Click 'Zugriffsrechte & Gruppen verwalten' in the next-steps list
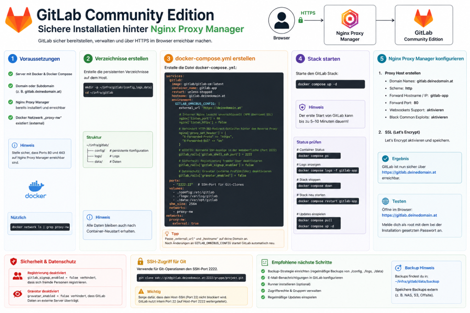470x313 pixels. coord(294,291)
